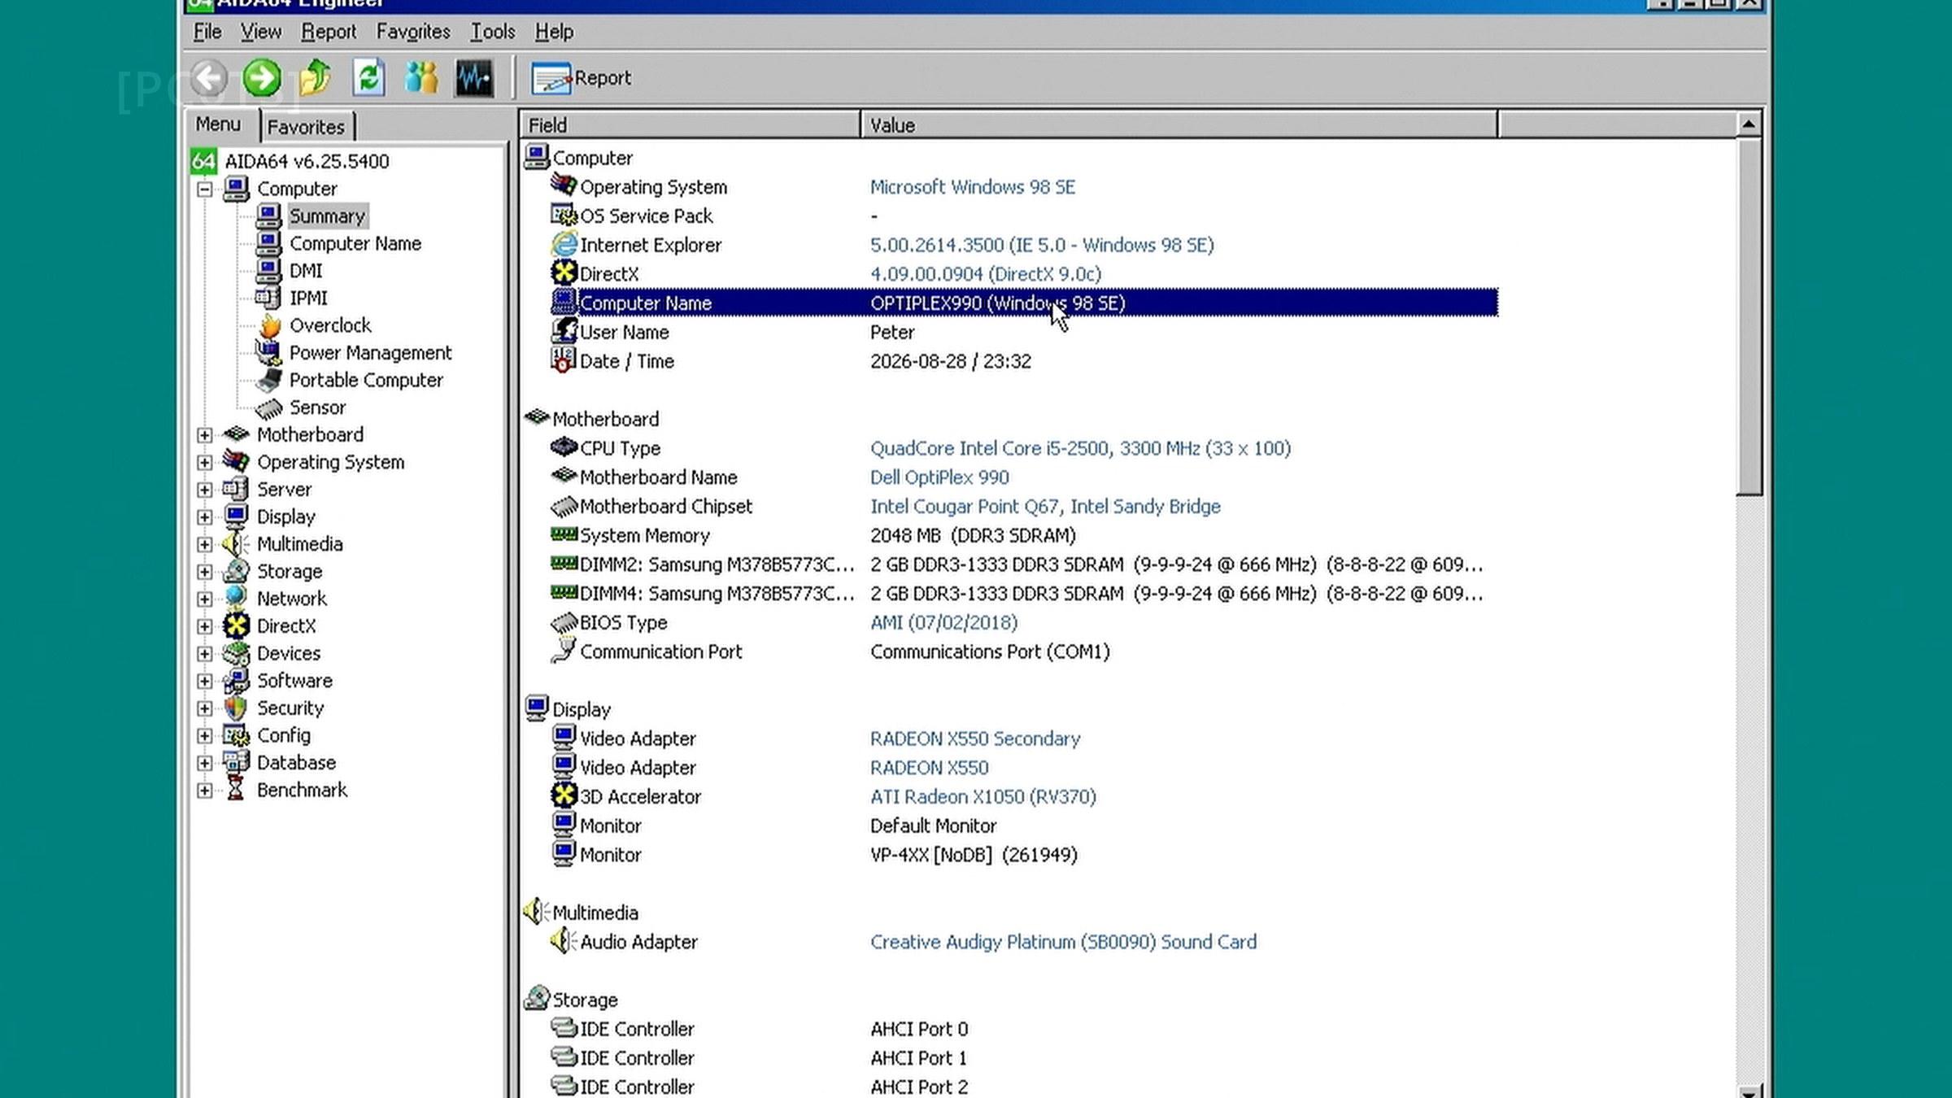Open the Dell OptiPlex 990 link
1952x1098 pixels.
[x=939, y=477]
